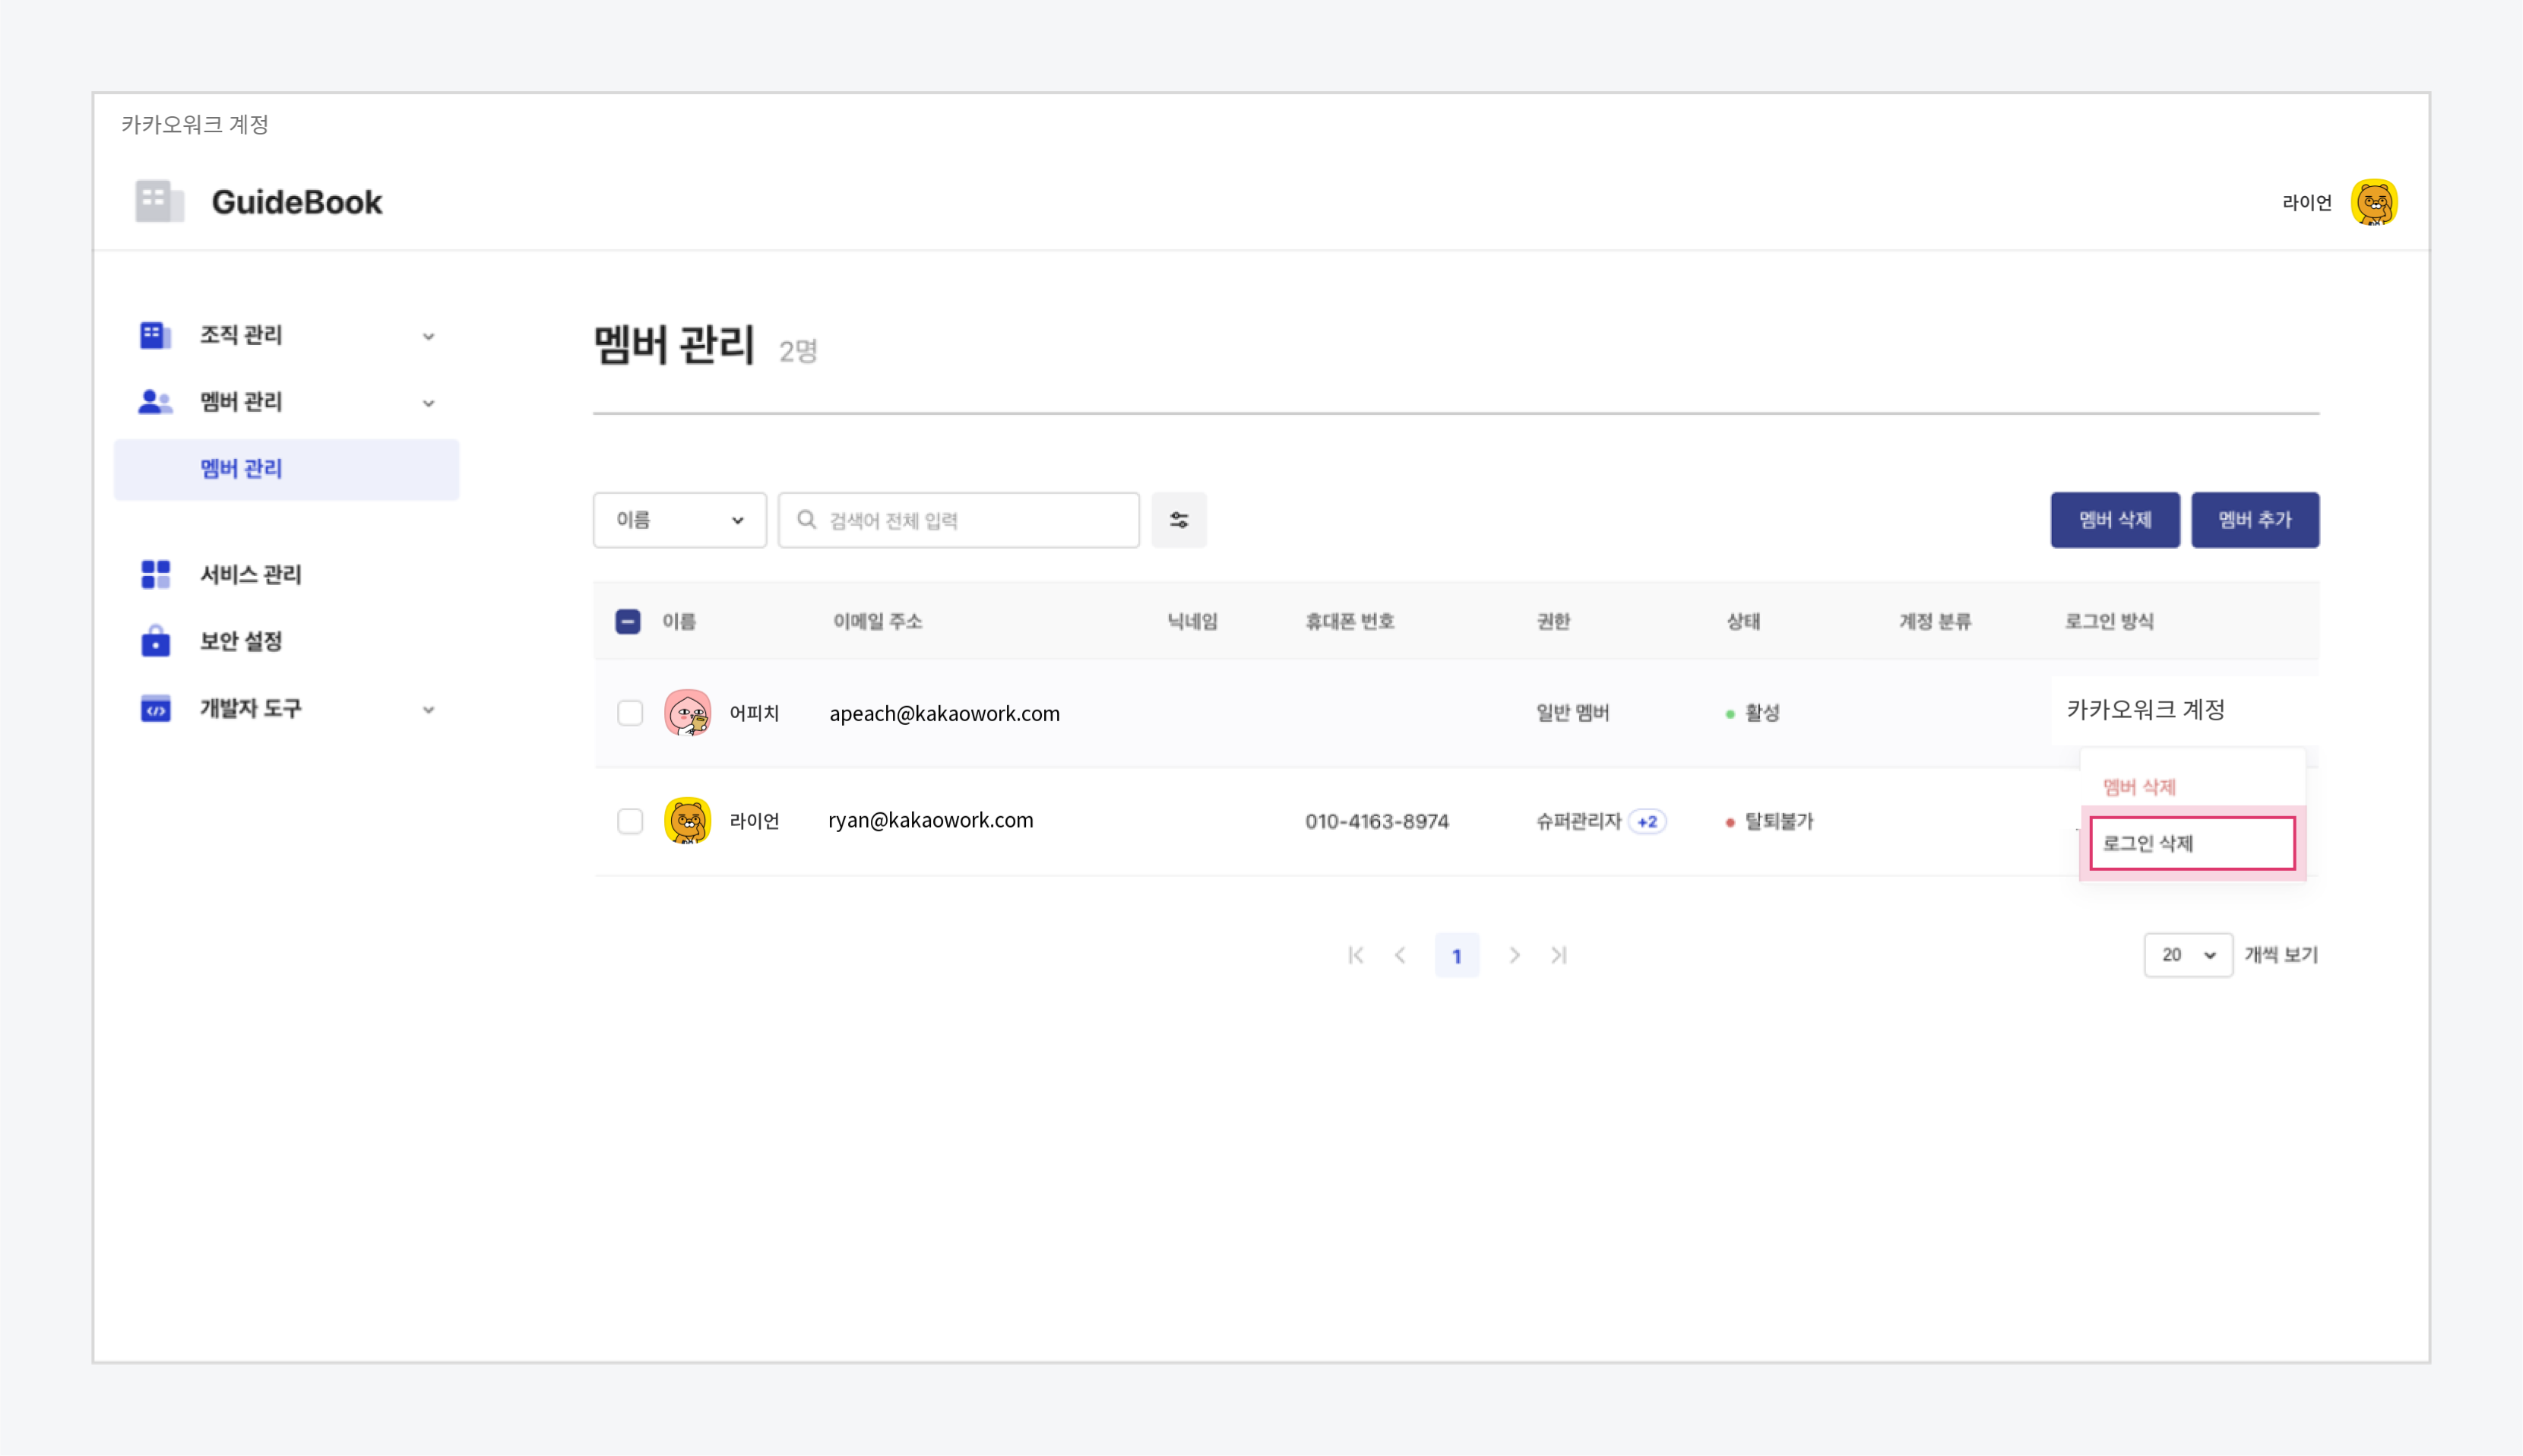Click 탈퇴불가 status of 라이언

[1769, 822]
